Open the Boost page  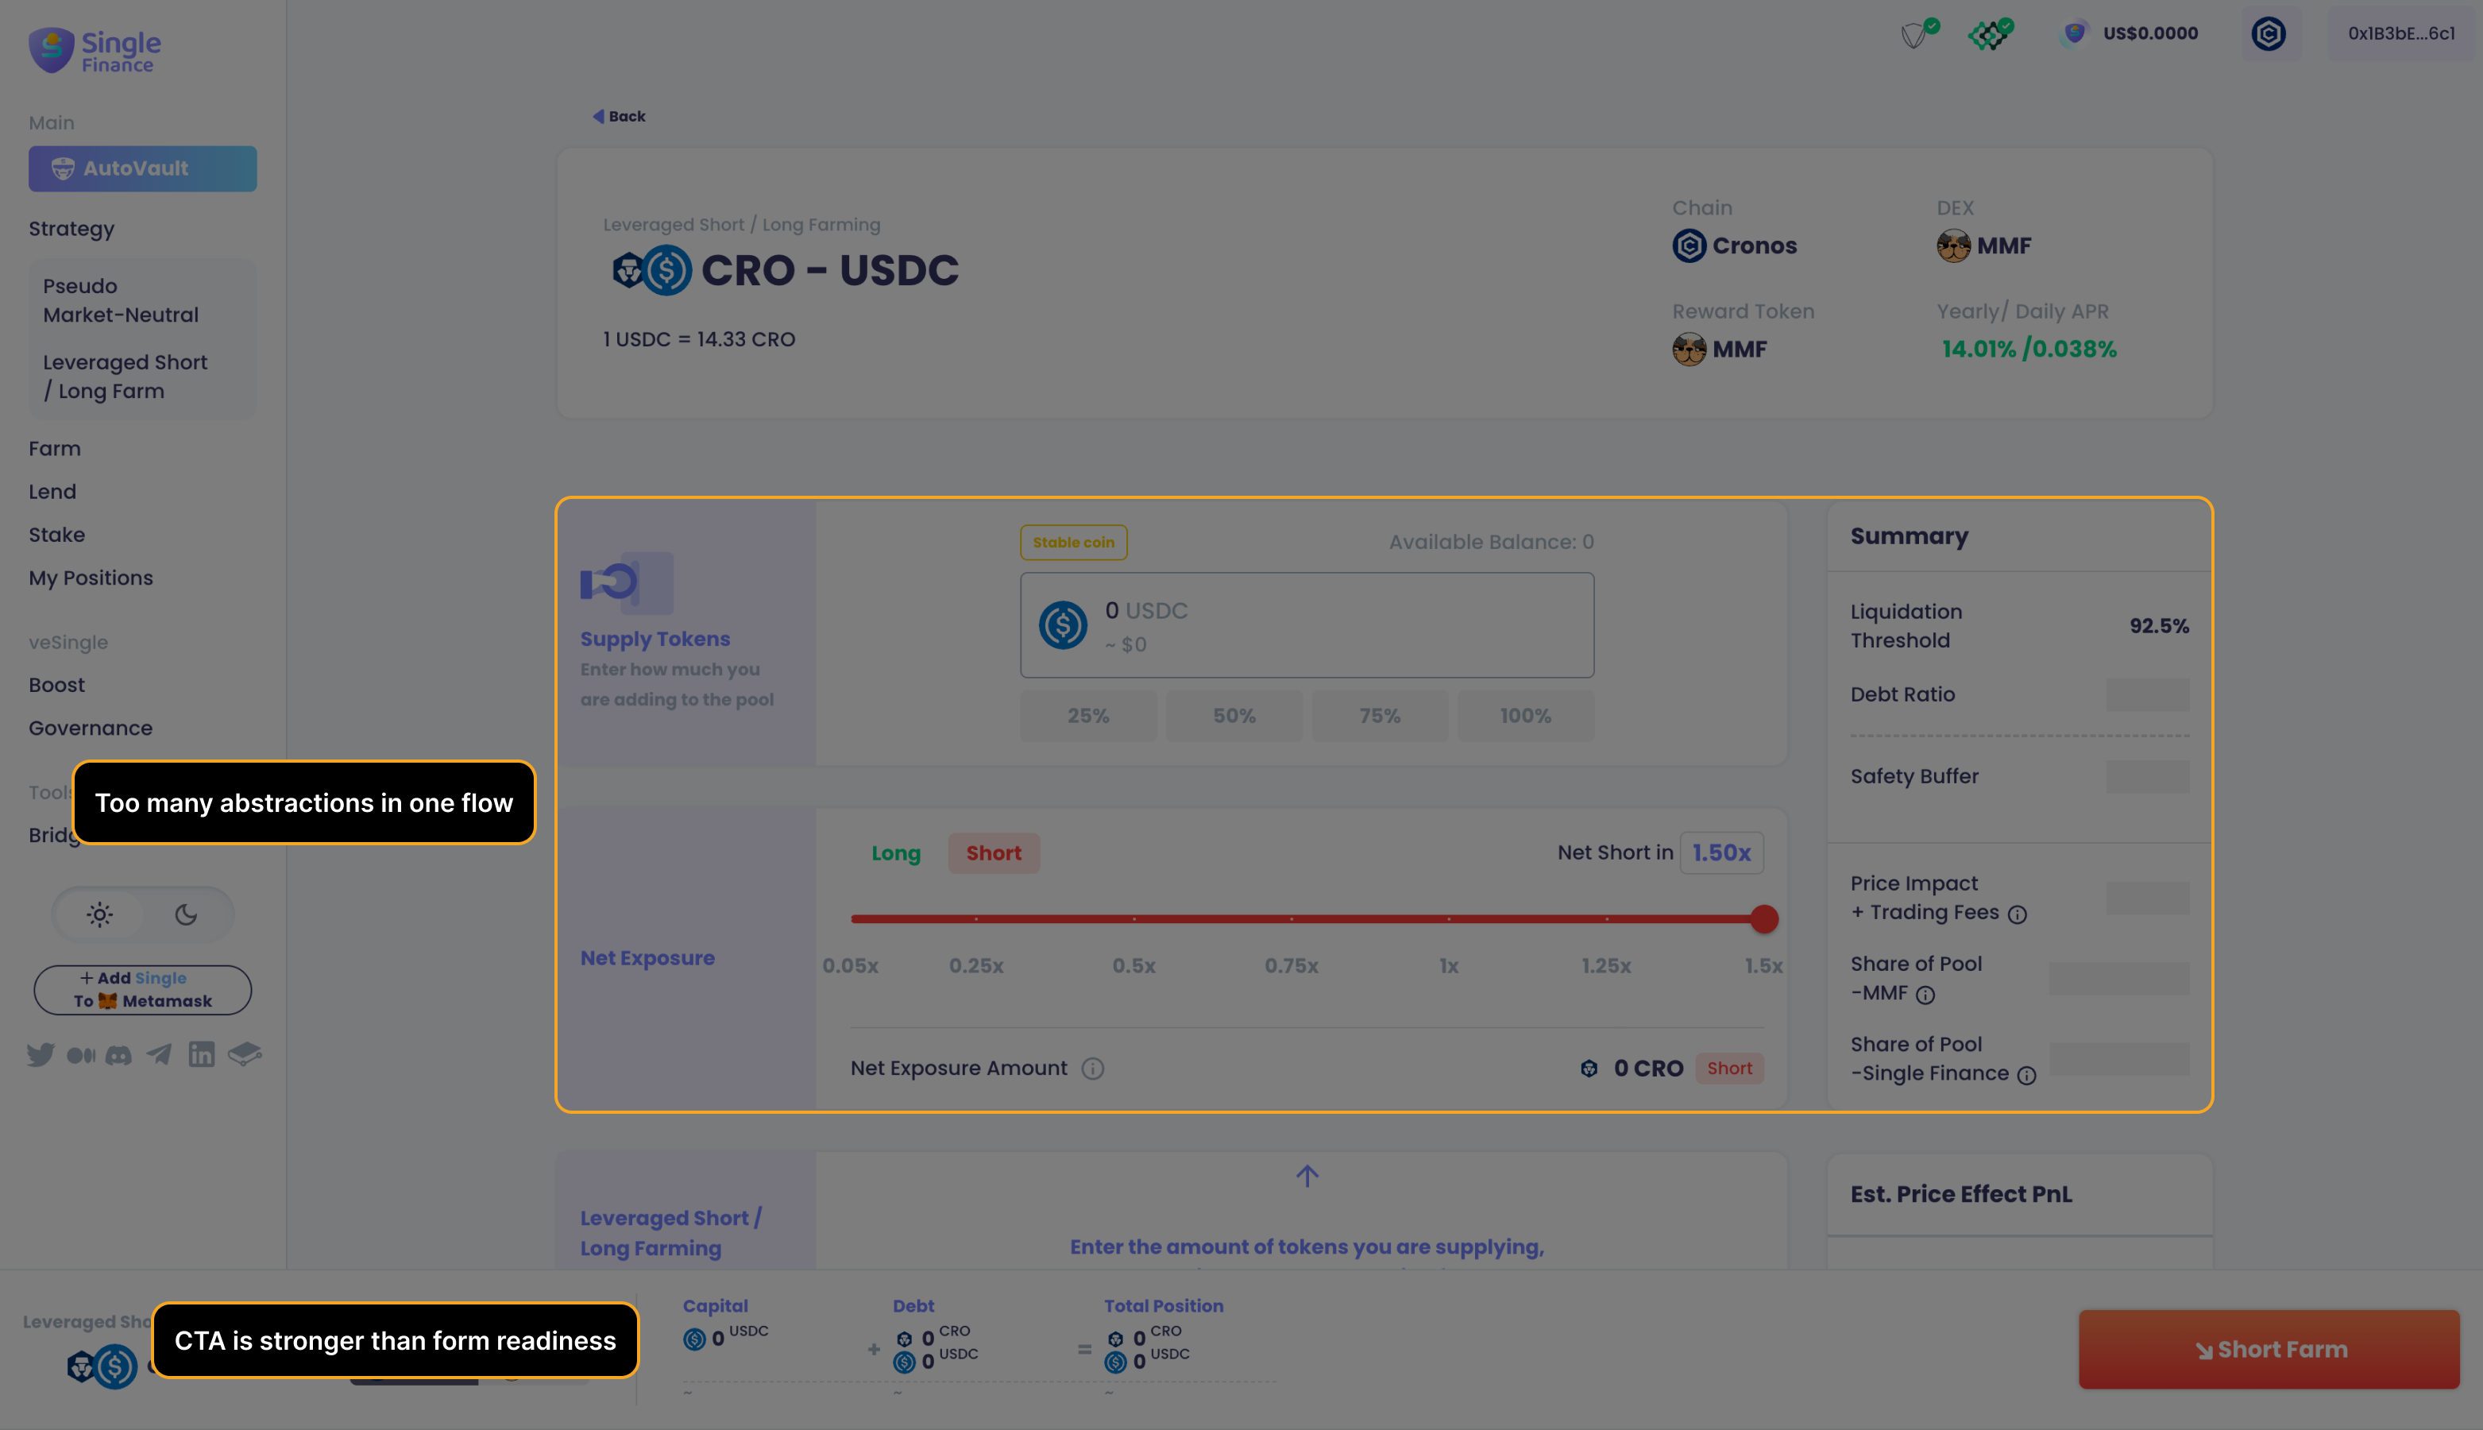coord(57,686)
